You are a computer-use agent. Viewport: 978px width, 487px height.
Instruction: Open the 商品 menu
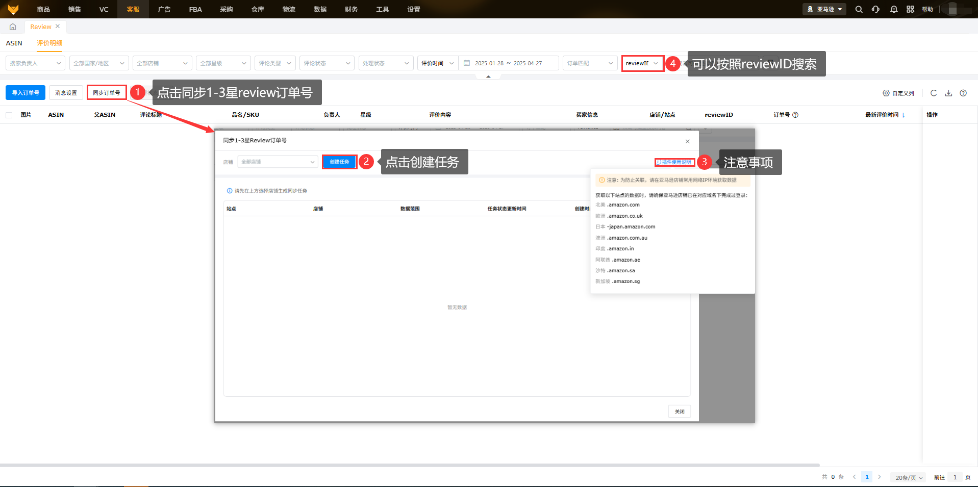[x=43, y=9]
